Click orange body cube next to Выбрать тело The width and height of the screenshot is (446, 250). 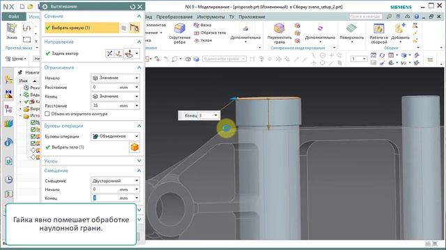[134, 147]
